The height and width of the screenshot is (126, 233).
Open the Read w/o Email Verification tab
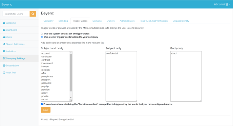154,21
